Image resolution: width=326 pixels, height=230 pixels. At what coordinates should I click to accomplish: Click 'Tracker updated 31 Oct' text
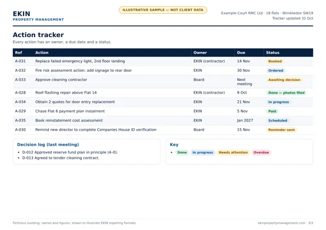[292, 18]
